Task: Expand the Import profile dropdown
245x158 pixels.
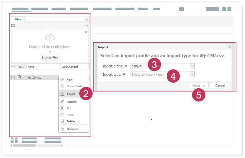Action: [x=192, y=66]
